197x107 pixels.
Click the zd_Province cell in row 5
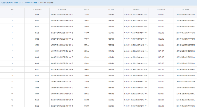tap(37, 39)
